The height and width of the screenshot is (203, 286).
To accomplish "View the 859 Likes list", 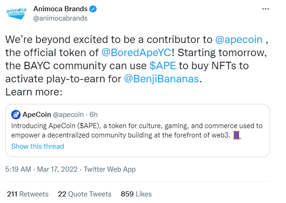I will pos(136,194).
